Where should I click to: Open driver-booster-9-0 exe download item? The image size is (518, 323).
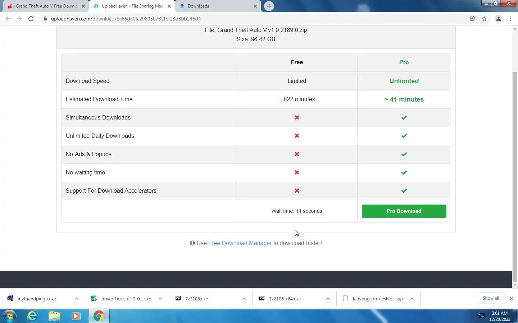pos(126,299)
